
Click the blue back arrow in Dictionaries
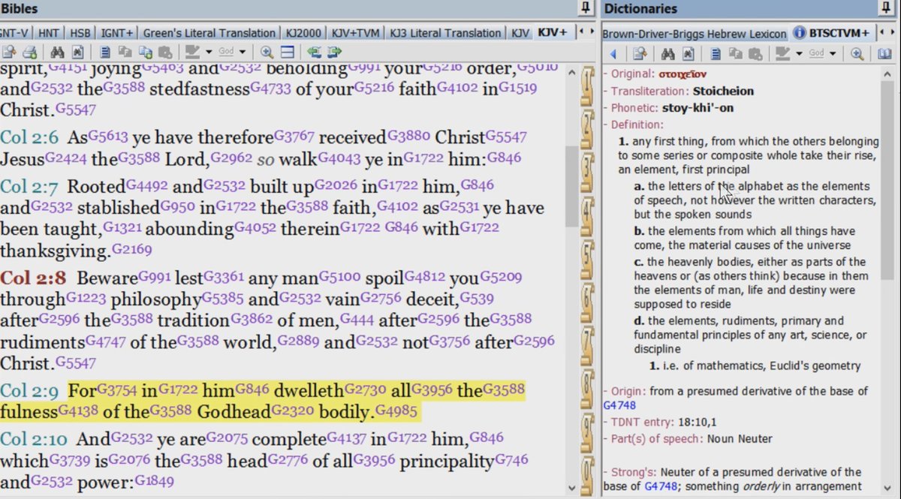pyautogui.click(x=613, y=53)
